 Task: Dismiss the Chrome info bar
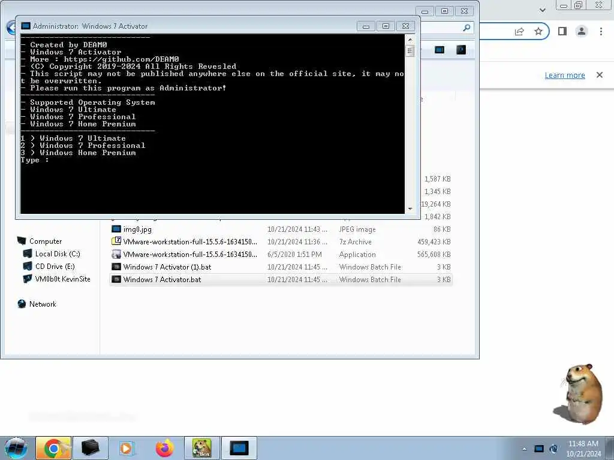pos(600,75)
